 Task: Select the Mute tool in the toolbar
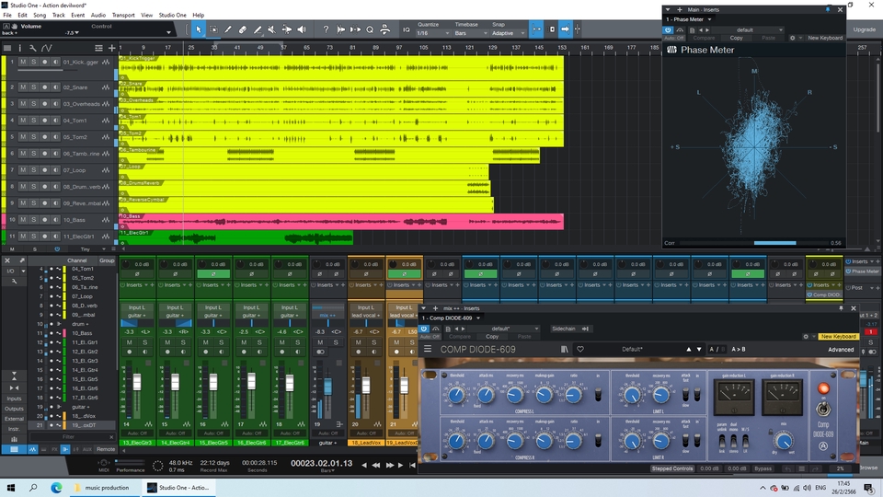[271, 29]
